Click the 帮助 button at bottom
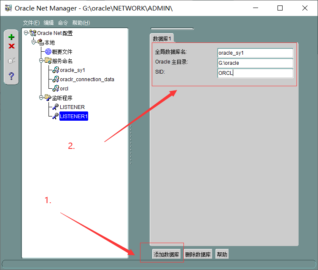Screen dimensions: 318x270 click(x=222, y=254)
